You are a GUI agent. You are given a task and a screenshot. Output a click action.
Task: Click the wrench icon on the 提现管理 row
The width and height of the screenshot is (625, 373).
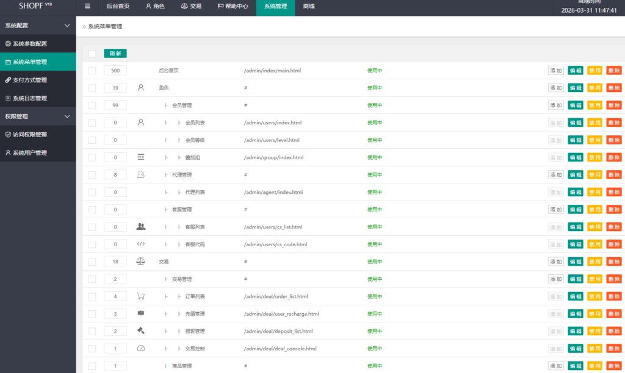point(140,331)
